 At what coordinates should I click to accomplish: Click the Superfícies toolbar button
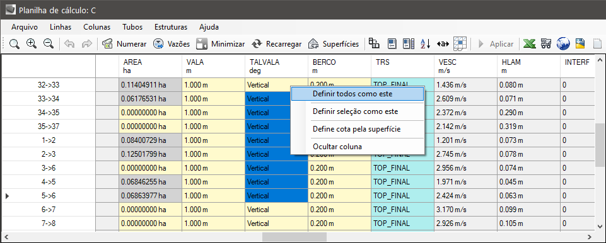(x=334, y=44)
